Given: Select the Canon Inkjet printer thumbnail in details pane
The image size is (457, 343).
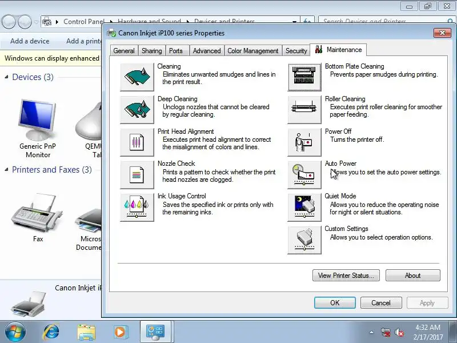Looking at the screenshot, I should (29, 305).
